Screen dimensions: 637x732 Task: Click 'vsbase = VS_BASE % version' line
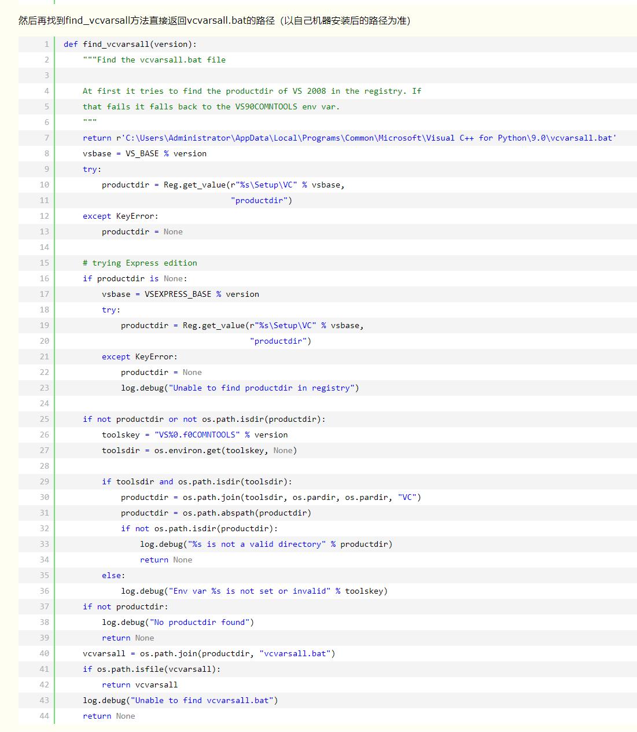(145, 153)
